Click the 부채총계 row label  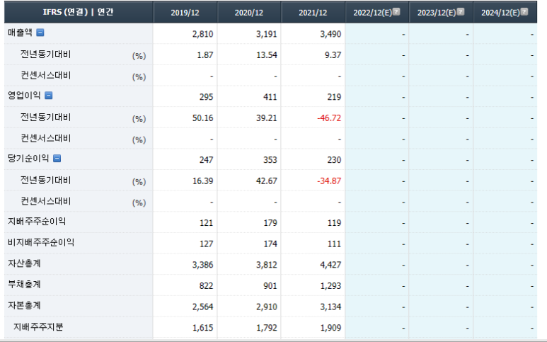click(x=25, y=284)
